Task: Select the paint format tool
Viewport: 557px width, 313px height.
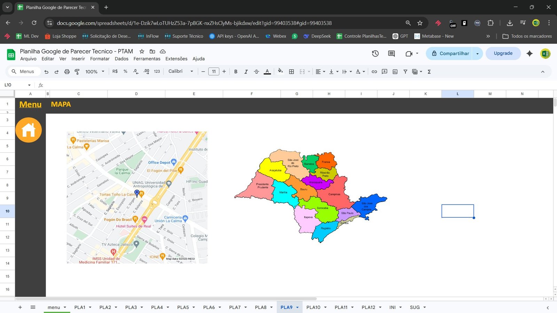Action: point(77,72)
